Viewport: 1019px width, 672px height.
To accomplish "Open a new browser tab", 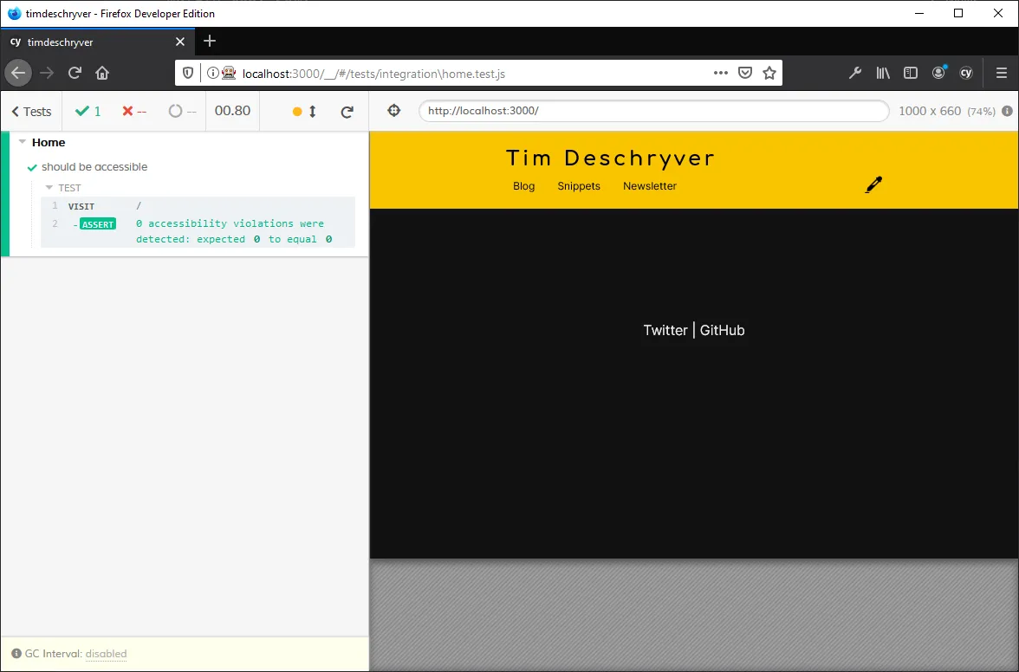I will 210,42.
